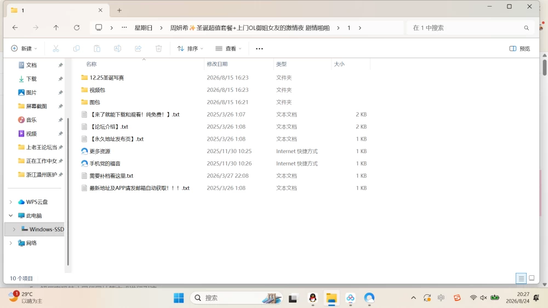
Task: Collapse the 此电脑 tree node
Action: click(11, 216)
